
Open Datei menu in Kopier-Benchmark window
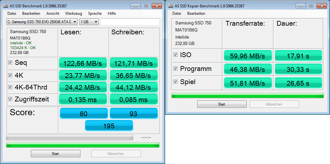point(177,13)
